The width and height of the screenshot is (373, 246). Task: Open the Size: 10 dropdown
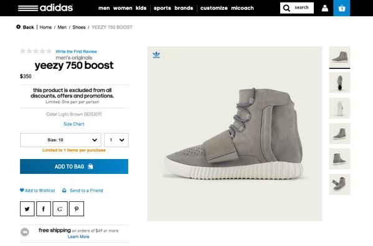(60, 140)
